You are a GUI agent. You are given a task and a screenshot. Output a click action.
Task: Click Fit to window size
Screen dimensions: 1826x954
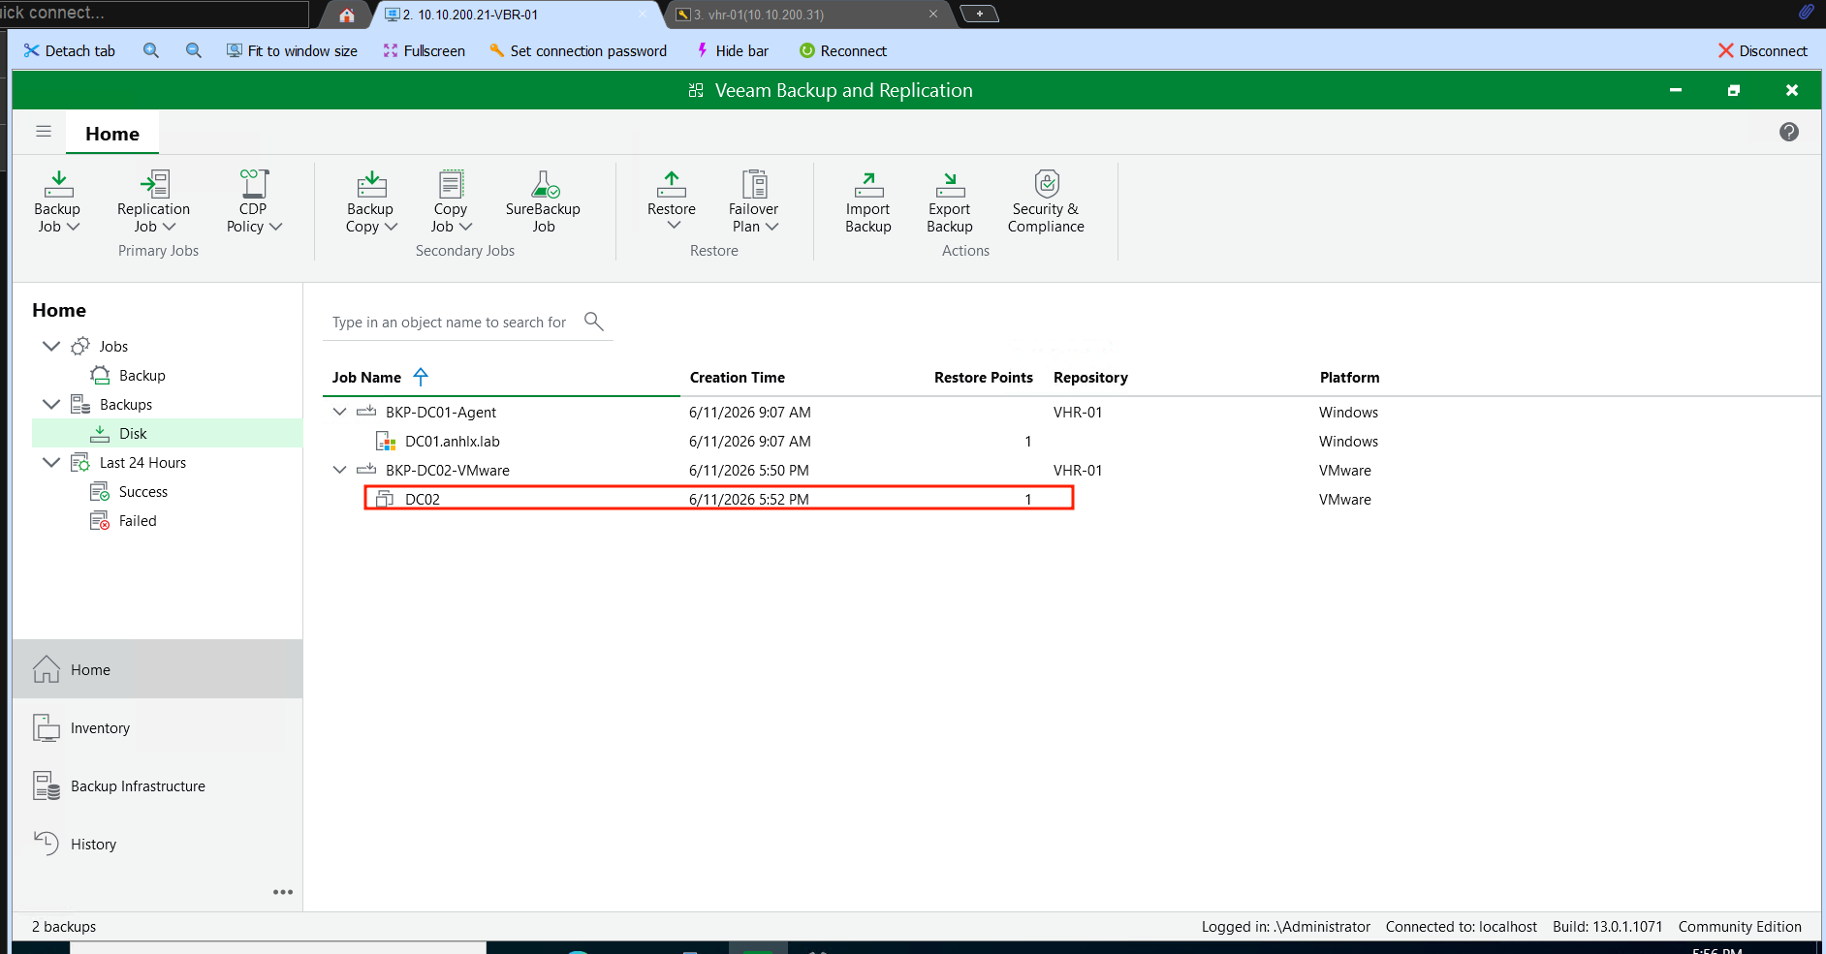pos(292,50)
